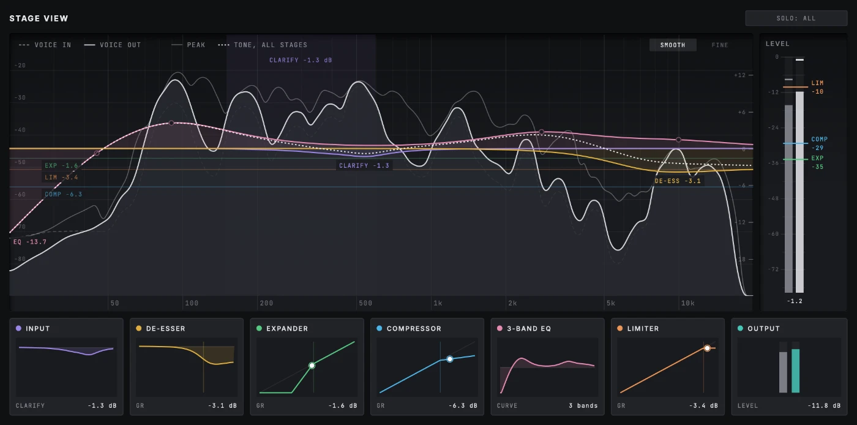Click the SOLO: ALL button
Image resolution: width=857 pixels, height=425 pixels.
click(796, 18)
